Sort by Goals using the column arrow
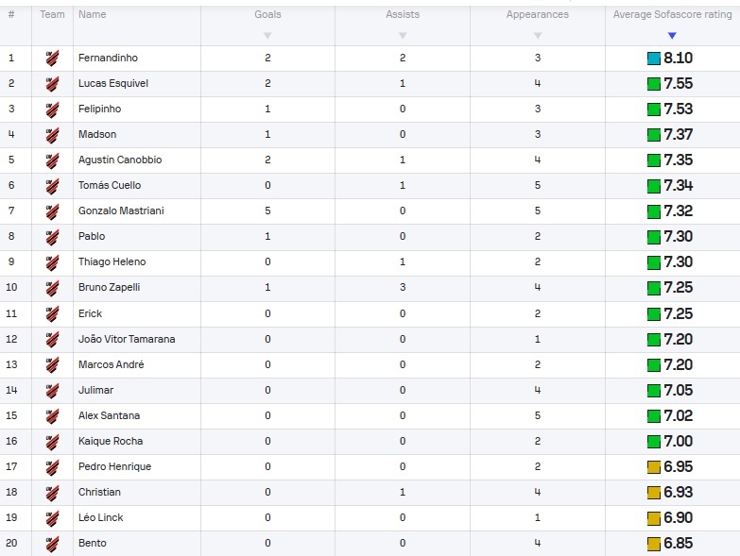This screenshot has width=740, height=556. [267, 36]
